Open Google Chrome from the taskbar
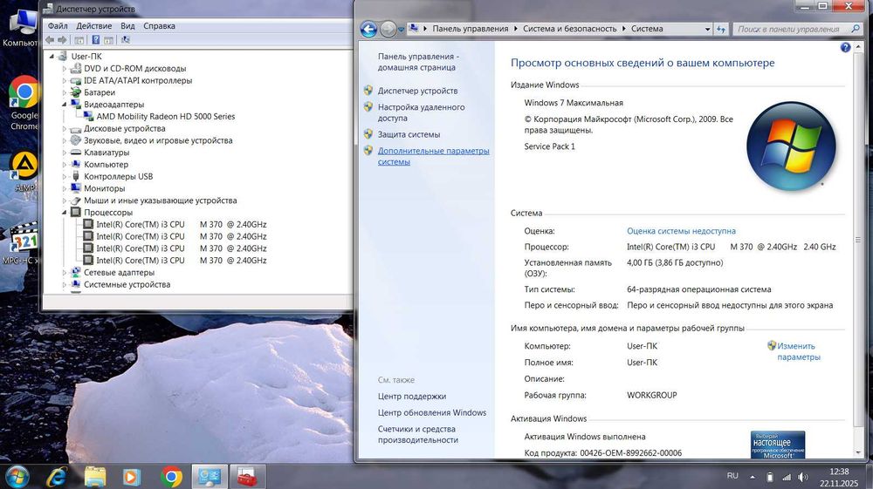 click(171, 477)
